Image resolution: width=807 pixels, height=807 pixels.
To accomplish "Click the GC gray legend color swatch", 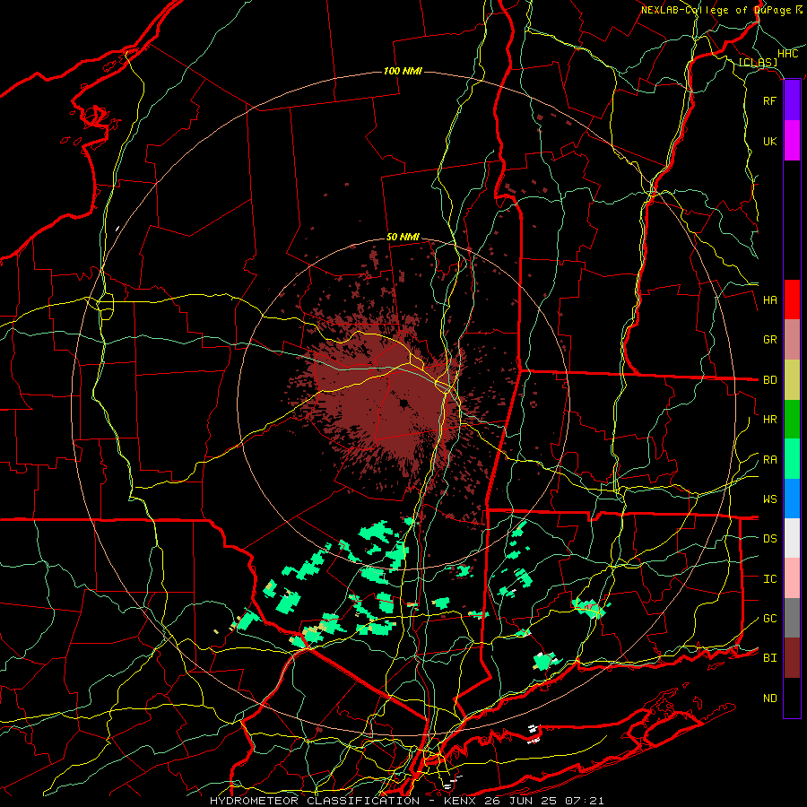I will click(x=792, y=618).
